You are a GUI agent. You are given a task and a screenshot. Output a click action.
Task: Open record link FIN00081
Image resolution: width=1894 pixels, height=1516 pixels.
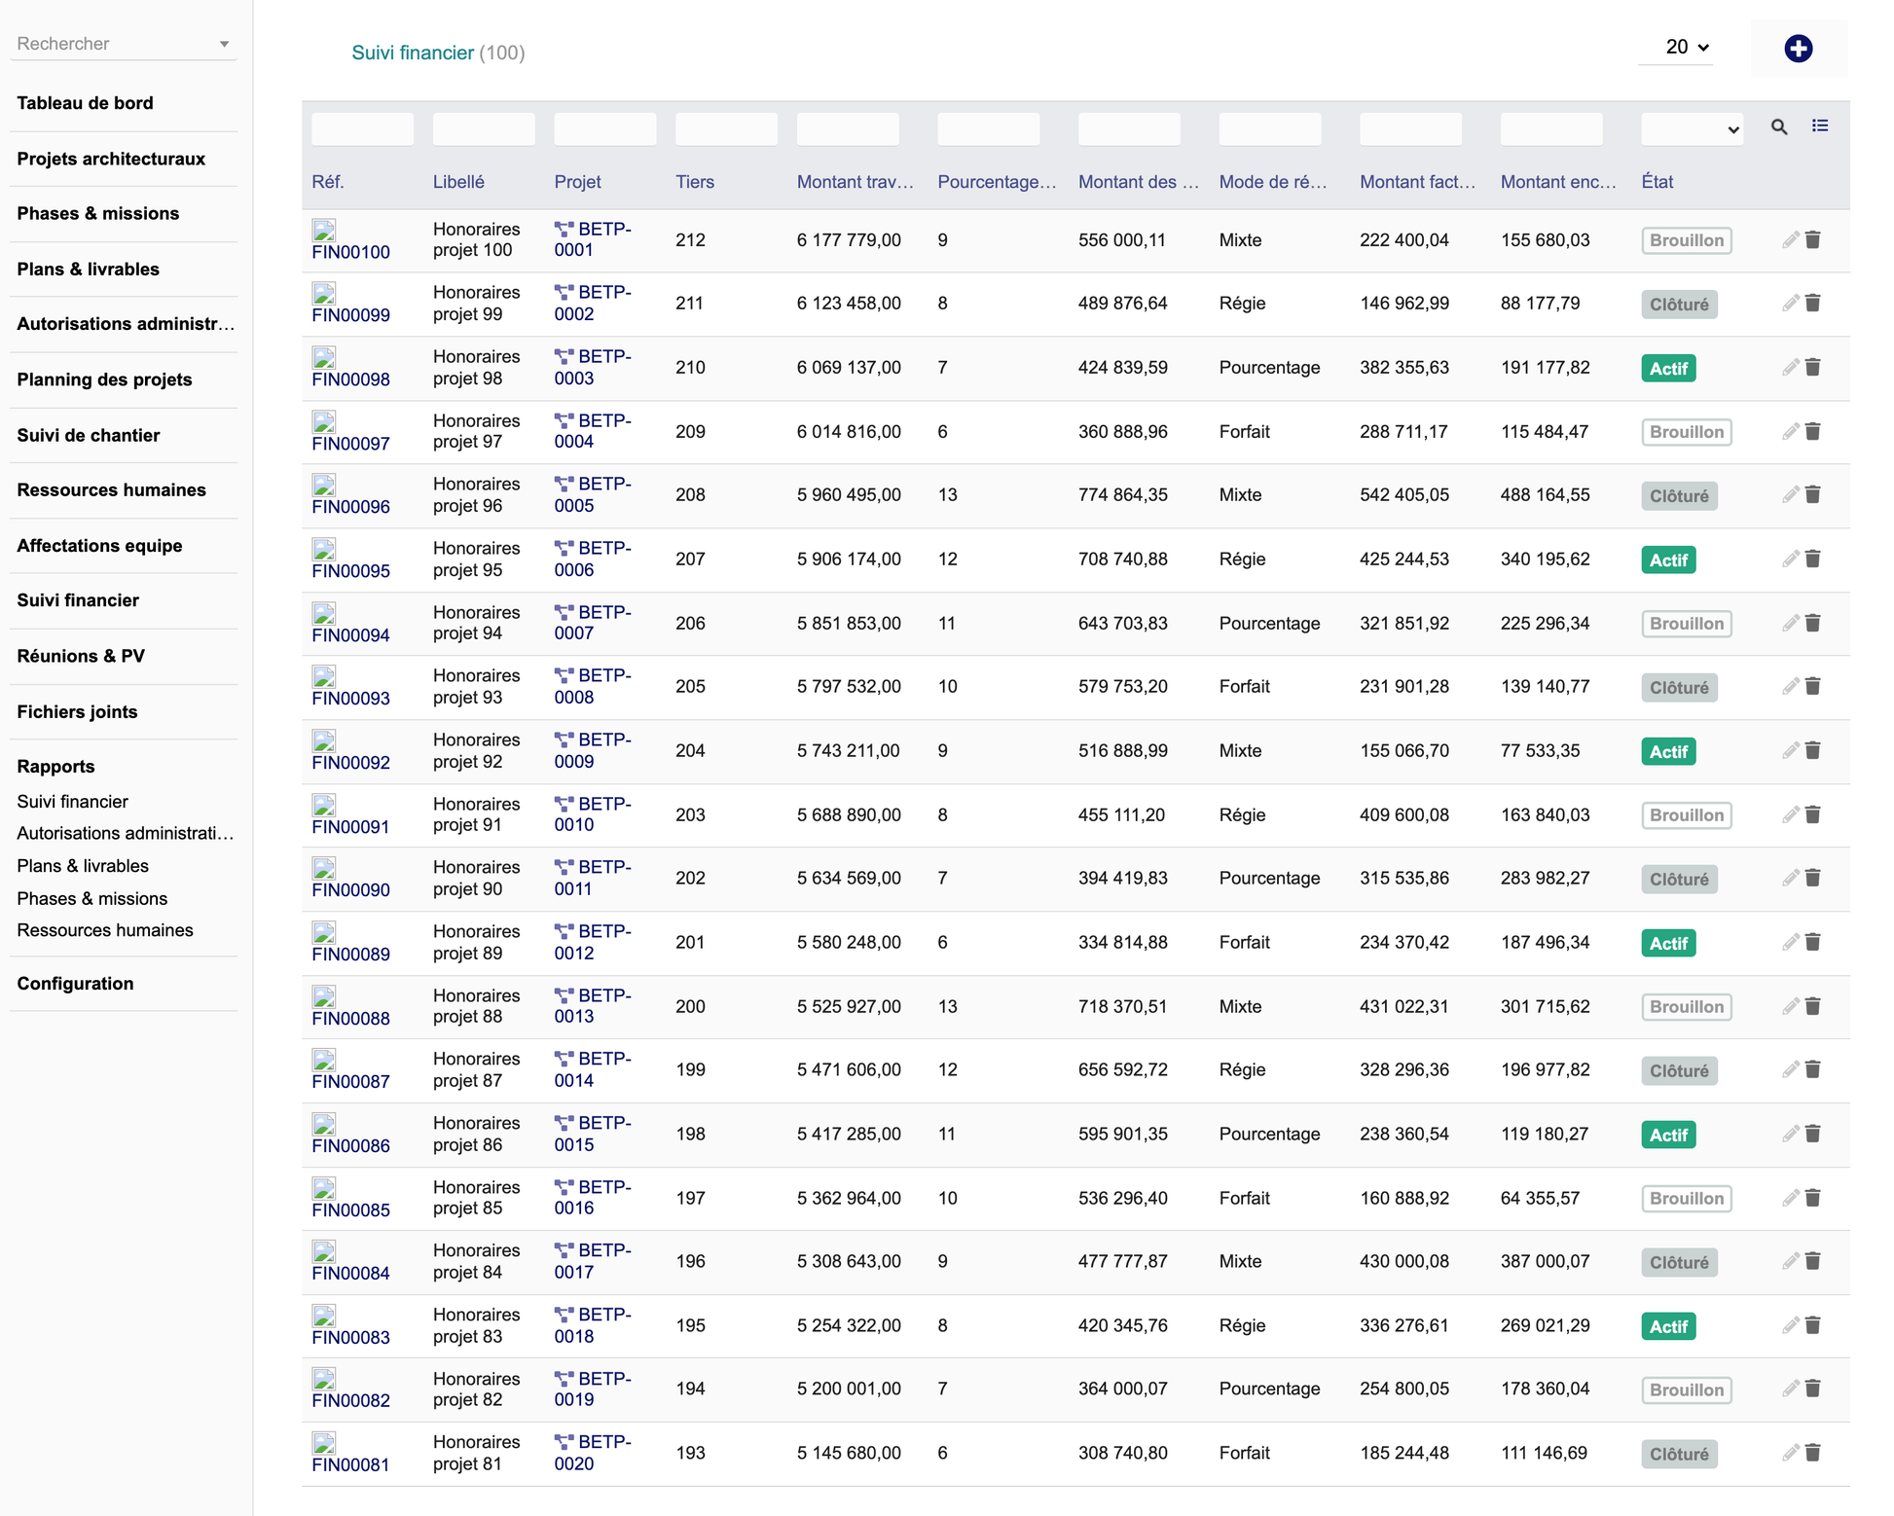pyautogui.click(x=350, y=1464)
